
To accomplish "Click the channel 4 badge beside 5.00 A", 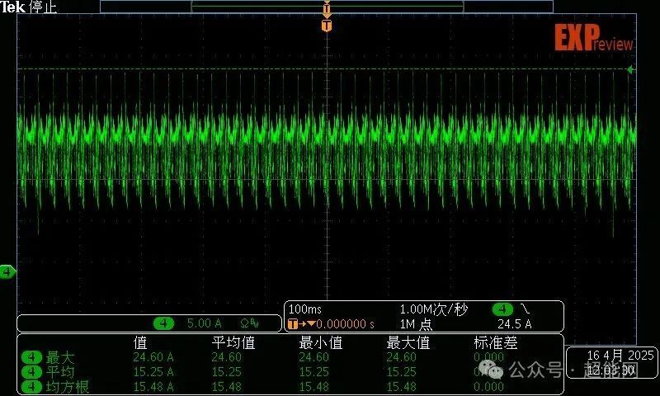I will 163,323.
